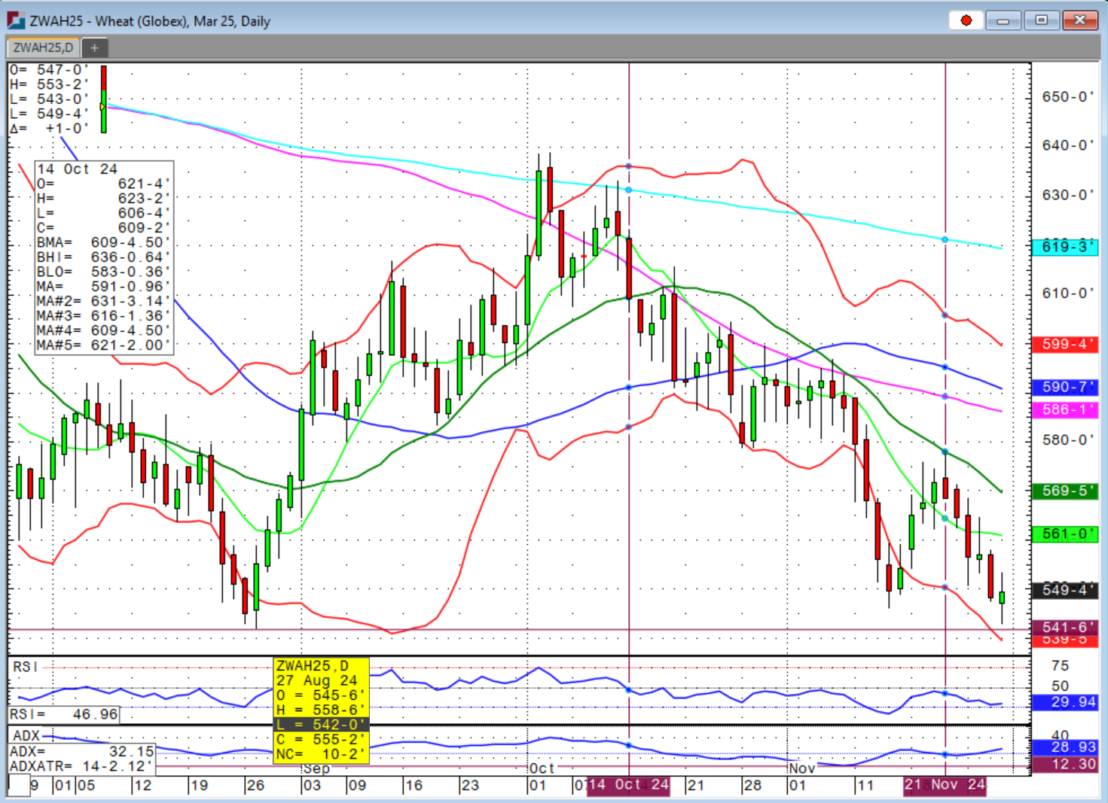1108x803 pixels.
Task: Close the wheat chart window
Action: [1080, 20]
